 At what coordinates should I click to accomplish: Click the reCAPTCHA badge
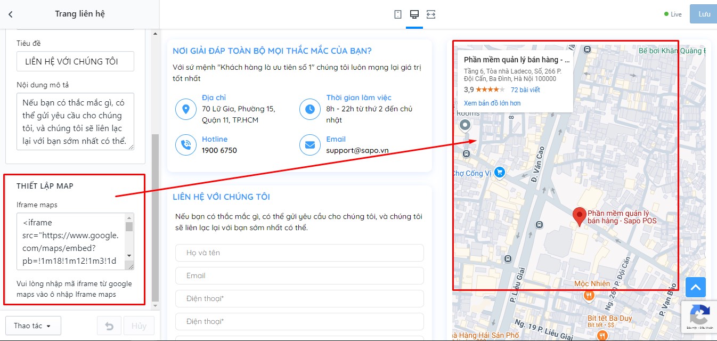(x=699, y=316)
